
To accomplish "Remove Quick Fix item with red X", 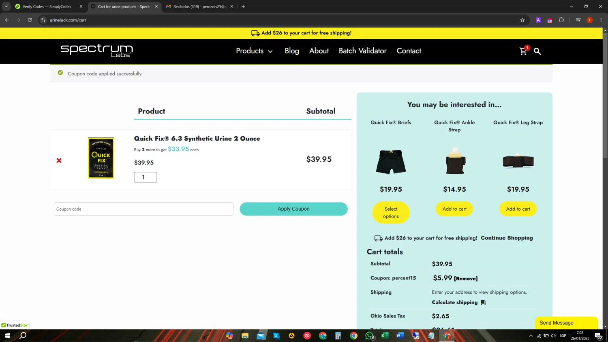I will [59, 160].
